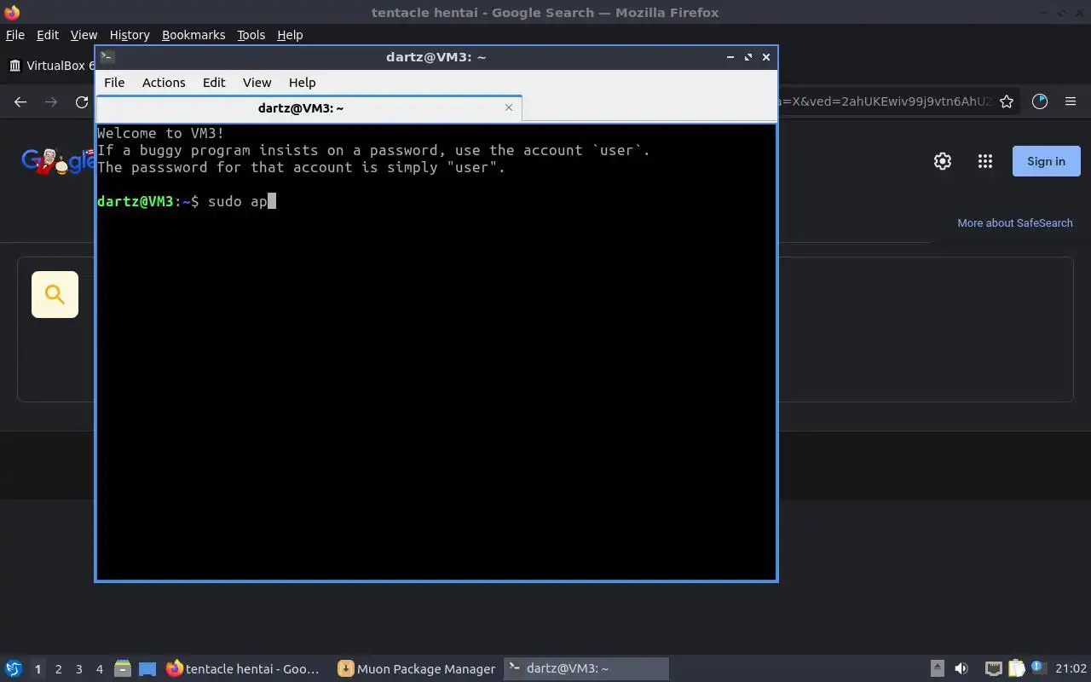The width and height of the screenshot is (1091, 682).
Task: Click the Google Sign in button
Action: [1046, 161]
